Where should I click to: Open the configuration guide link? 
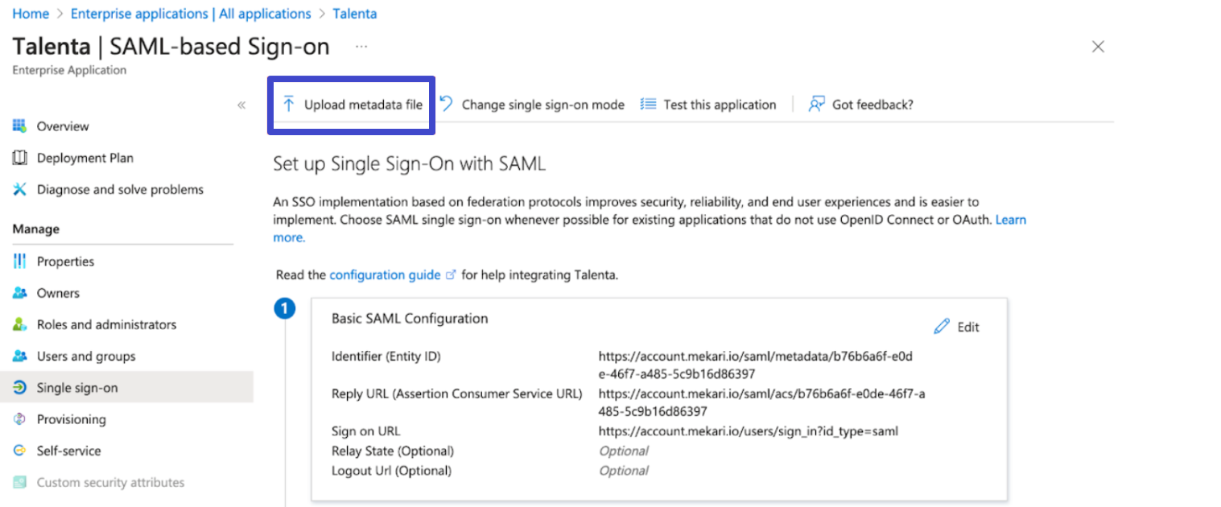(385, 275)
